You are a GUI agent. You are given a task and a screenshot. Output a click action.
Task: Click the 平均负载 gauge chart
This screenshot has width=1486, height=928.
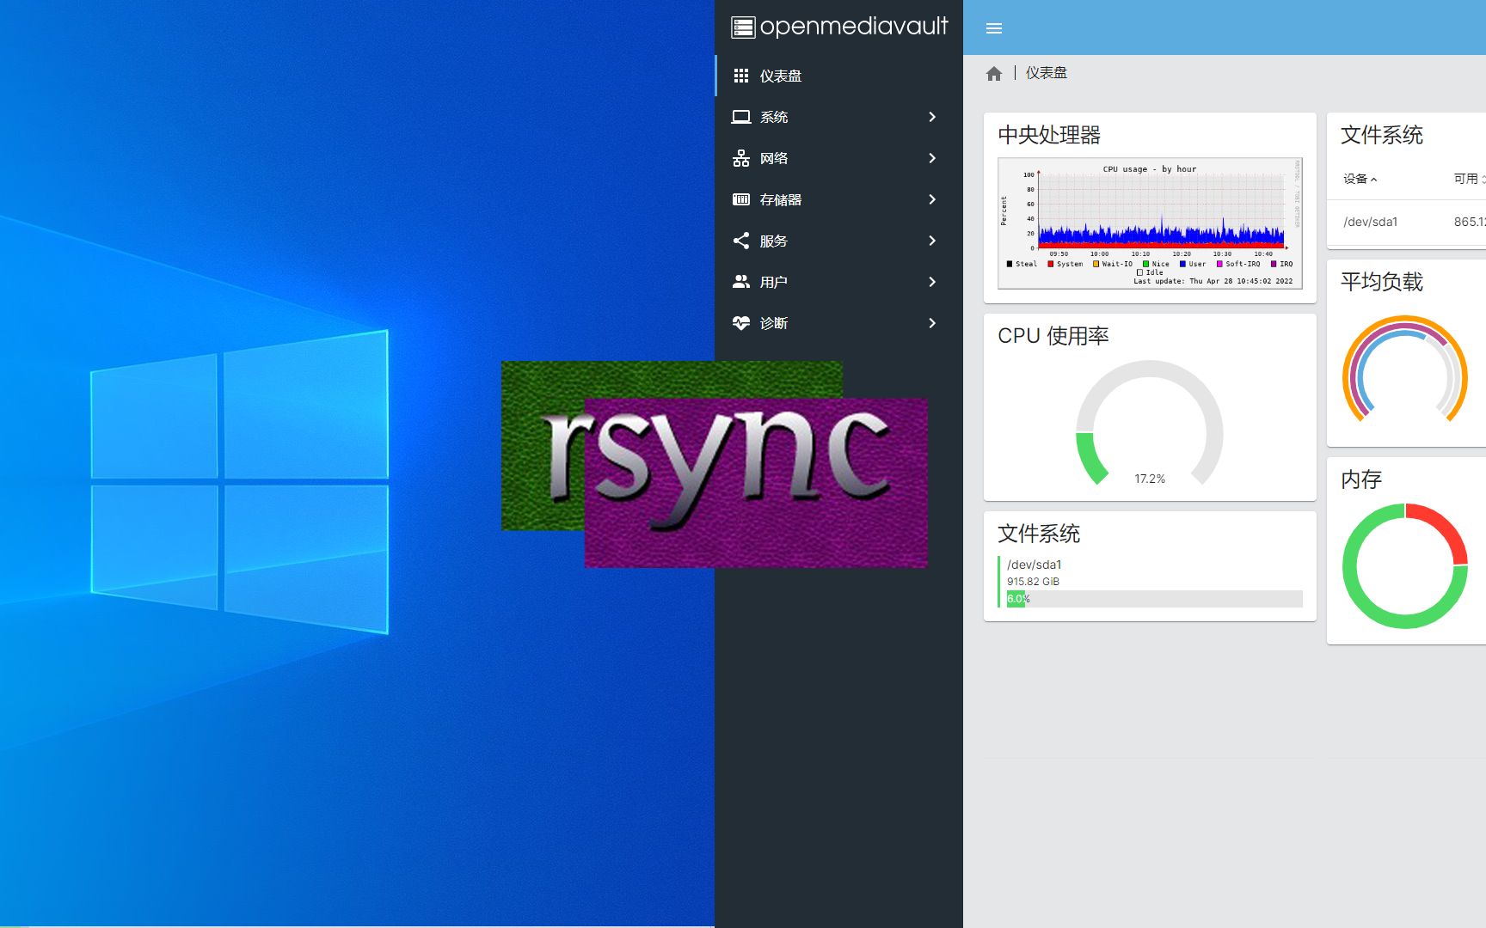point(1405,369)
